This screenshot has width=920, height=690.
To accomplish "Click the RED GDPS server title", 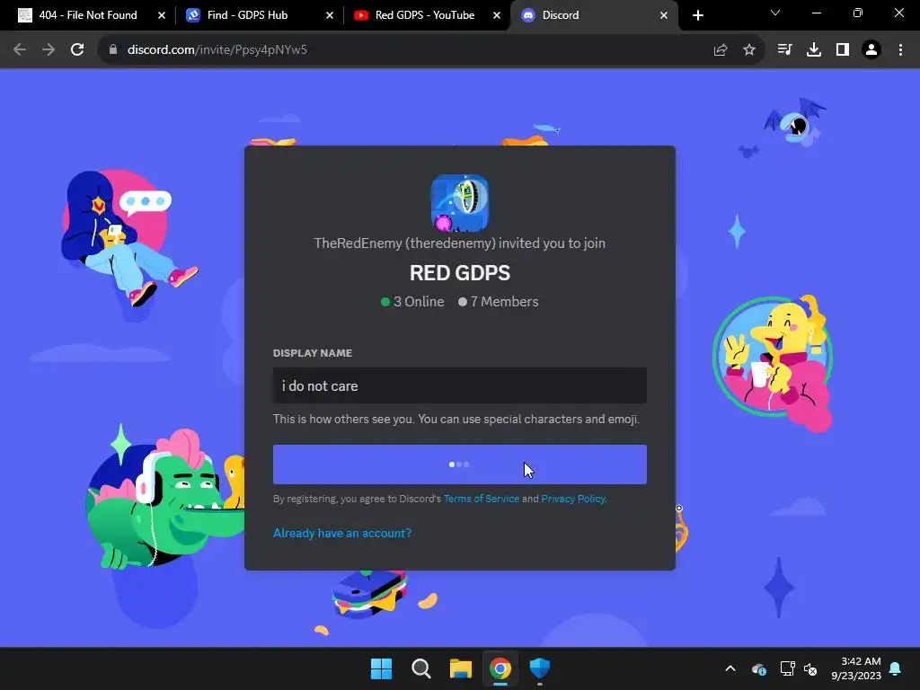I will (x=459, y=273).
